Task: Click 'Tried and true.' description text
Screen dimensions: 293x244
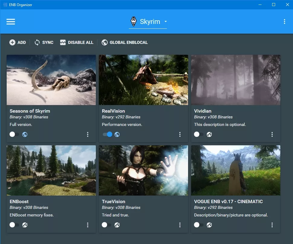Action: pos(115,215)
